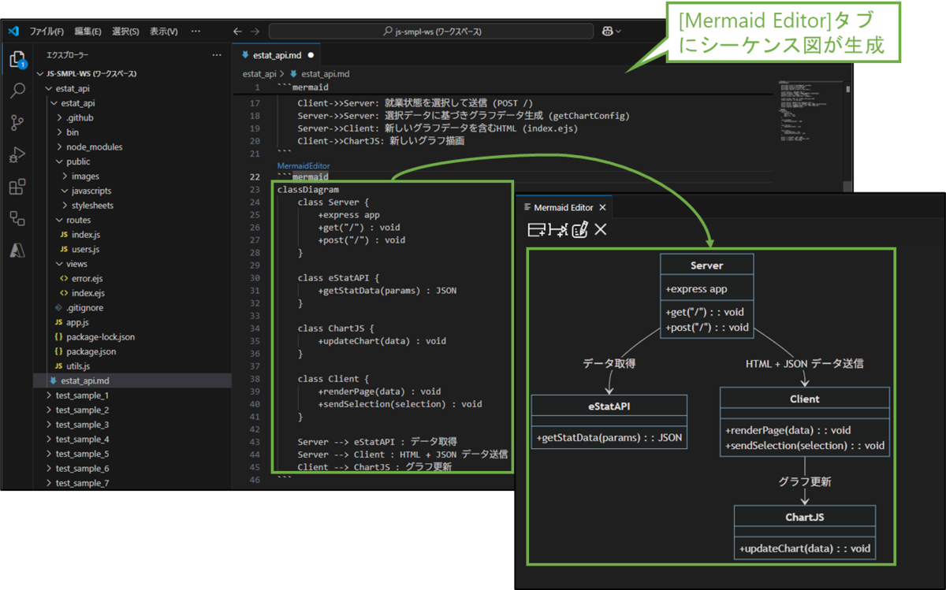
Task: Open error.ejs file
Action: 131,278
